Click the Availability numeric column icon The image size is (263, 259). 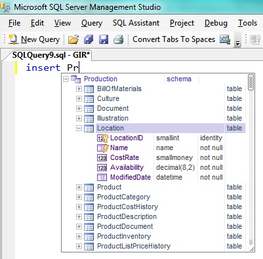[x=102, y=168]
